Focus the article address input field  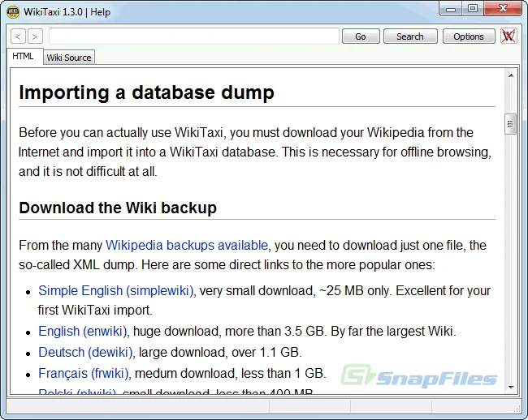[x=194, y=36]
